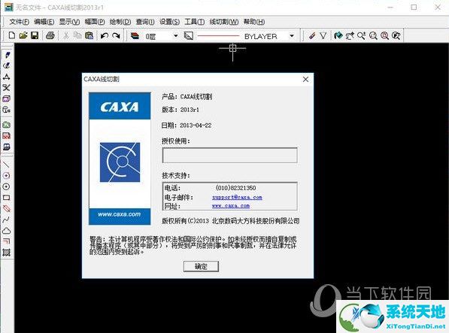Open the 查询(I) menu
The image size is (449, 333).
pos(145,22)
